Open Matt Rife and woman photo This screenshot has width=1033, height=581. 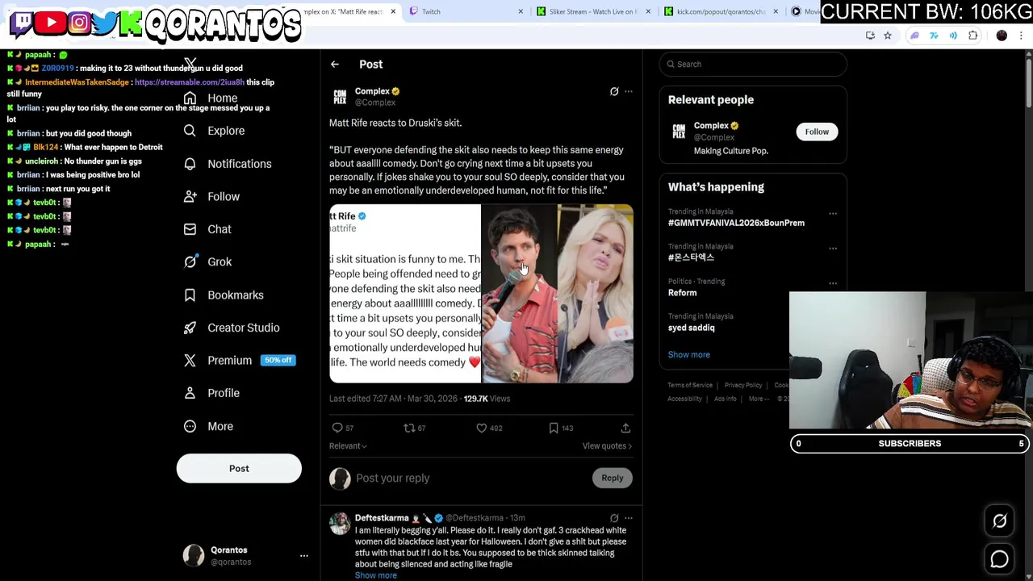[x=558, y=294]
